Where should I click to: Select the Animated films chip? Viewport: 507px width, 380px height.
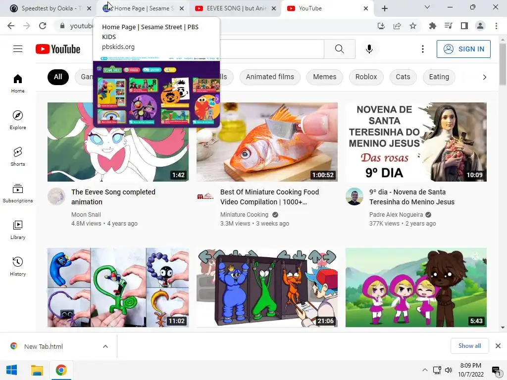tap(270, 77)
